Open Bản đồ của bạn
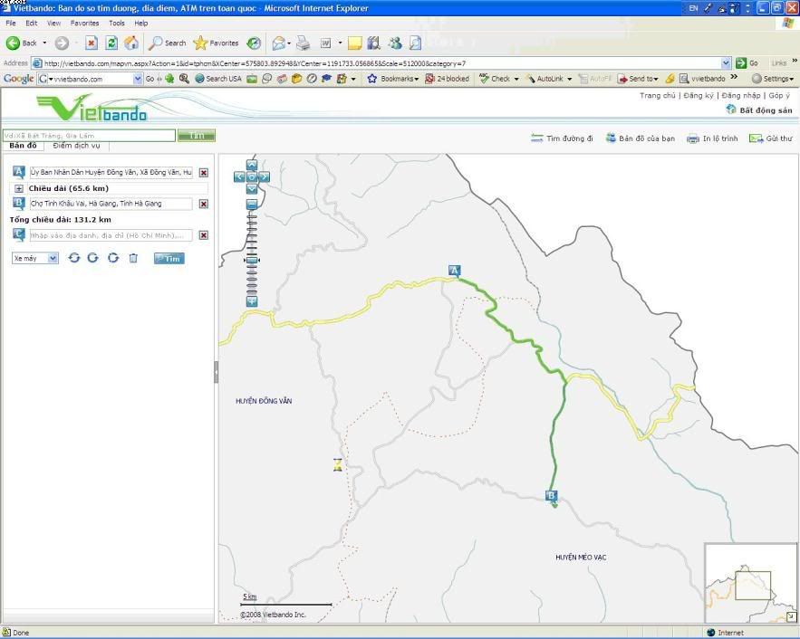This screenshot has width=800, height=639. coord(641,138)
